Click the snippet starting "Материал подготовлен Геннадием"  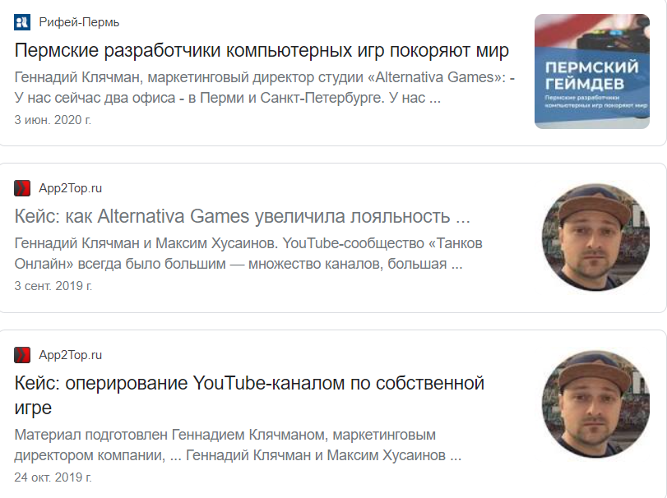225,434
